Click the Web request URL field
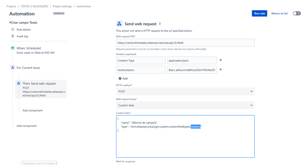The image size is (306, 165). (185, 43)
